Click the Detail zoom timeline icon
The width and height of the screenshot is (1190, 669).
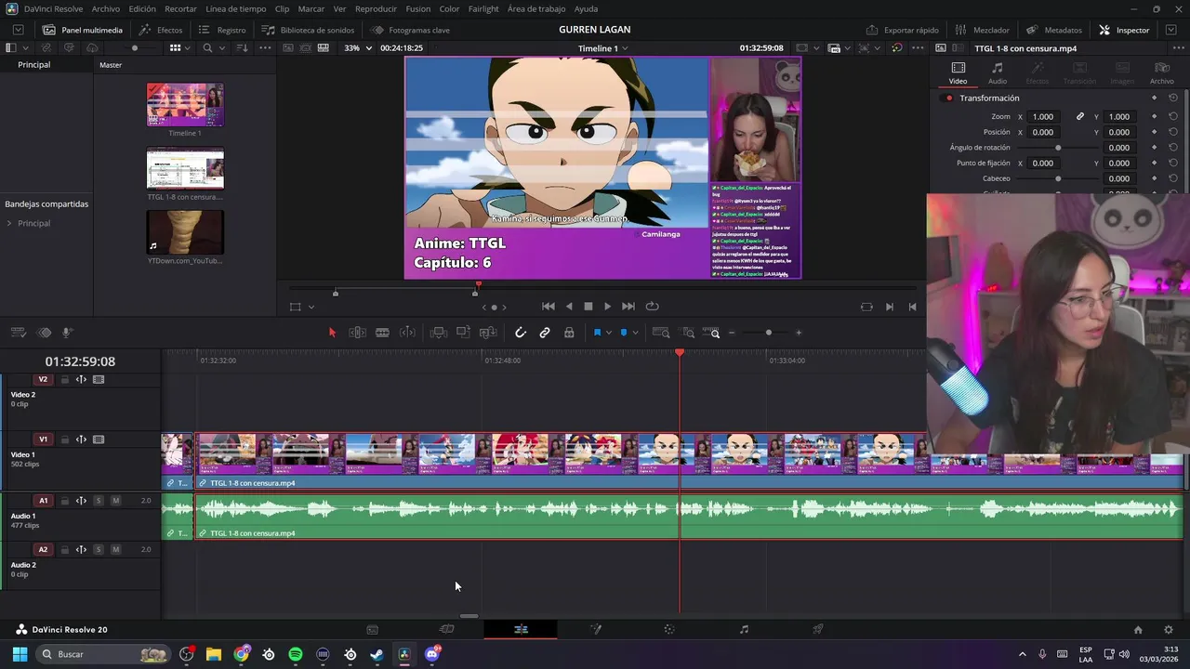(688, 333)
